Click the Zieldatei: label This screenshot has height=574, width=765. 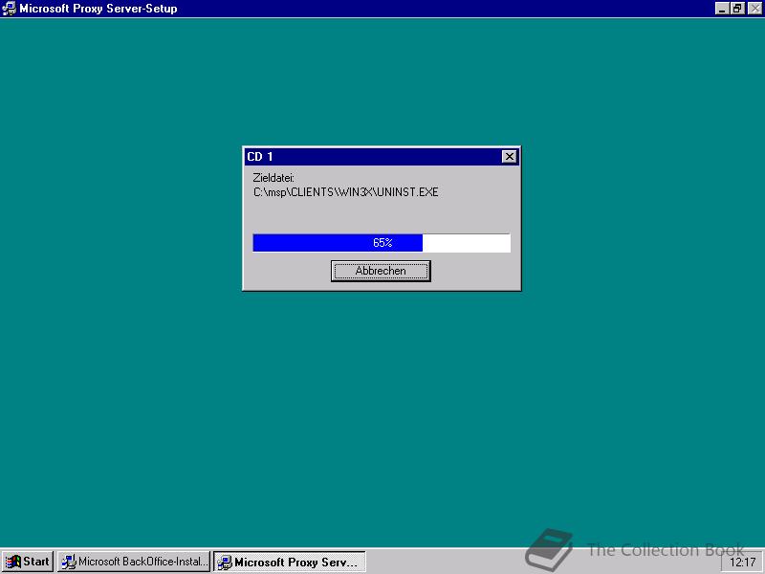(273, 178)
